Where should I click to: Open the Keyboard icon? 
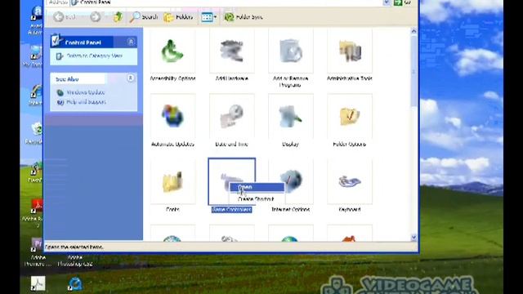350,181
